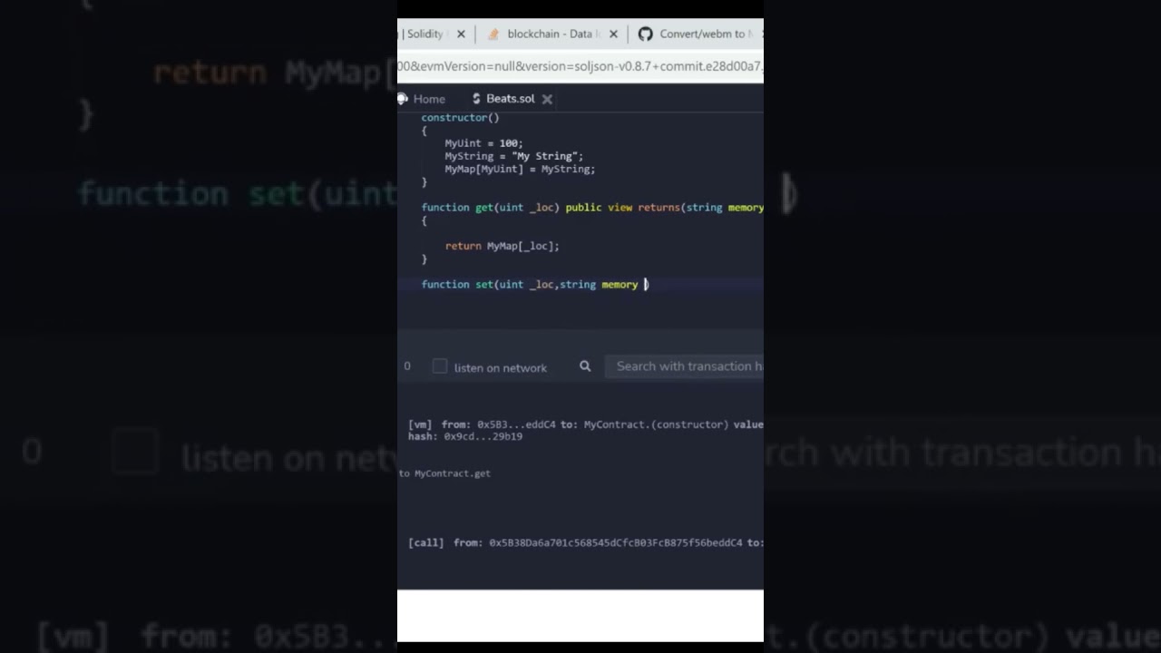Image resolution: width=1161 pixels, height=653 pixels.
Task: Click the to MyContract.get log line
Action: point(444,473)
